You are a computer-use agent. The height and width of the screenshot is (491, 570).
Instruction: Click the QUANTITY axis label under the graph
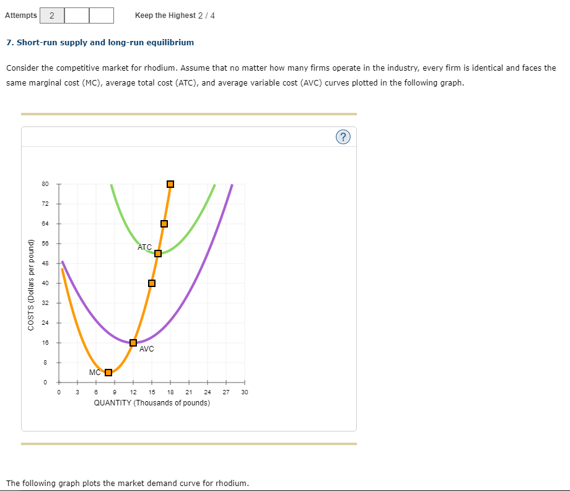click(151, 402)
